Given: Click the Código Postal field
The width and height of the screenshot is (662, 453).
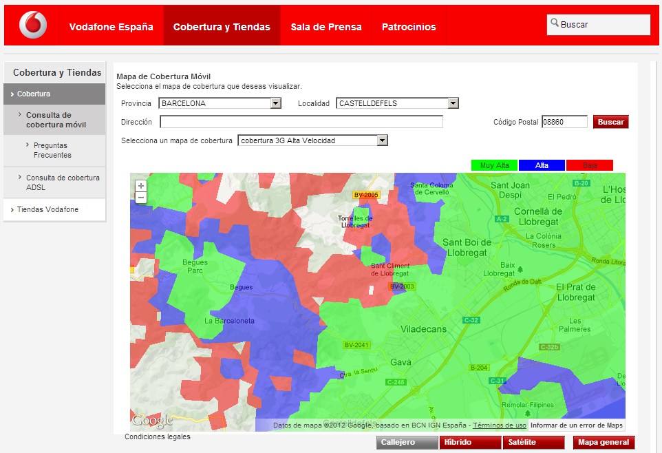Looking at the screenshot, I should [x=564, y=122].
